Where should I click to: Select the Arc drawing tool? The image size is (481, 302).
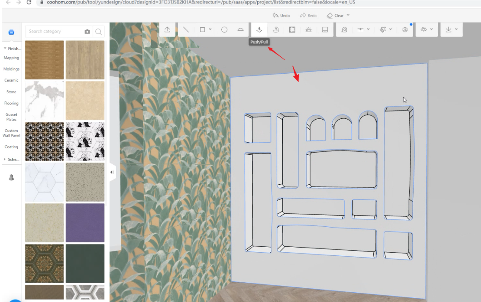(240, 30)
